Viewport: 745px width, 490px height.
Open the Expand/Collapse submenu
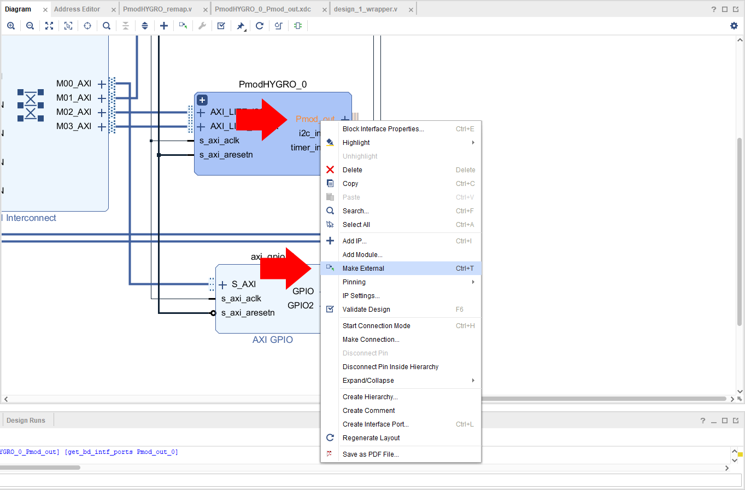pos(401,381)
